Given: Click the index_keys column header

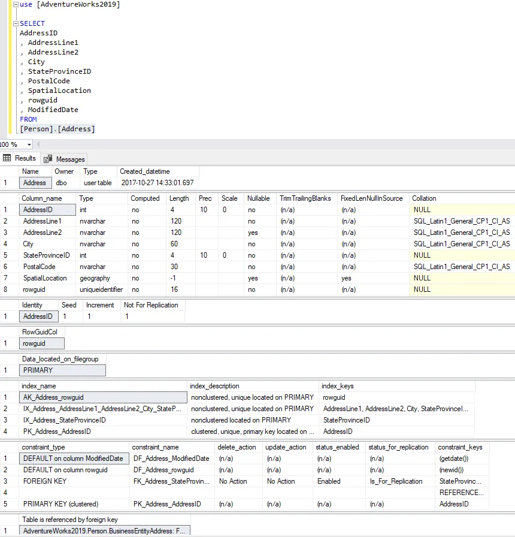Looking at the screenshot, I should 397,386.
